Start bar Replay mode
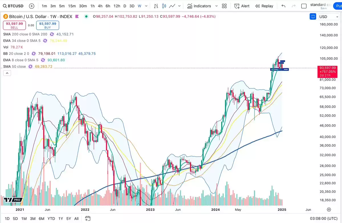This screenshot has width=342, height=223. pos(264,6)
